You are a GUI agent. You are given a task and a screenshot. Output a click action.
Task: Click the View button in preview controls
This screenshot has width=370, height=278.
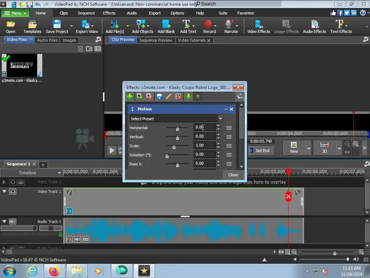pyautogui.click(x=294, y=147)
